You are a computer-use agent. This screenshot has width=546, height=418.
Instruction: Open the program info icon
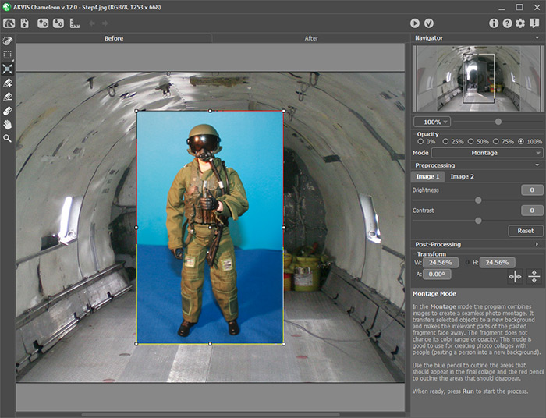[494, 23]
